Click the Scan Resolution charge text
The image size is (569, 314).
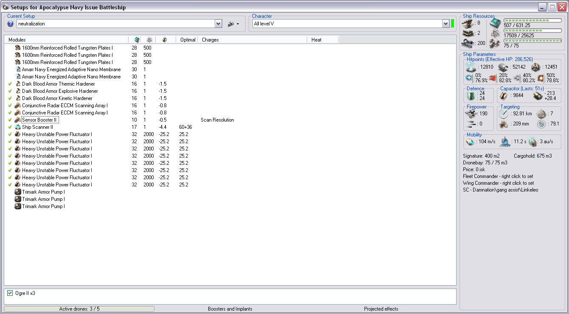(217, 120)
